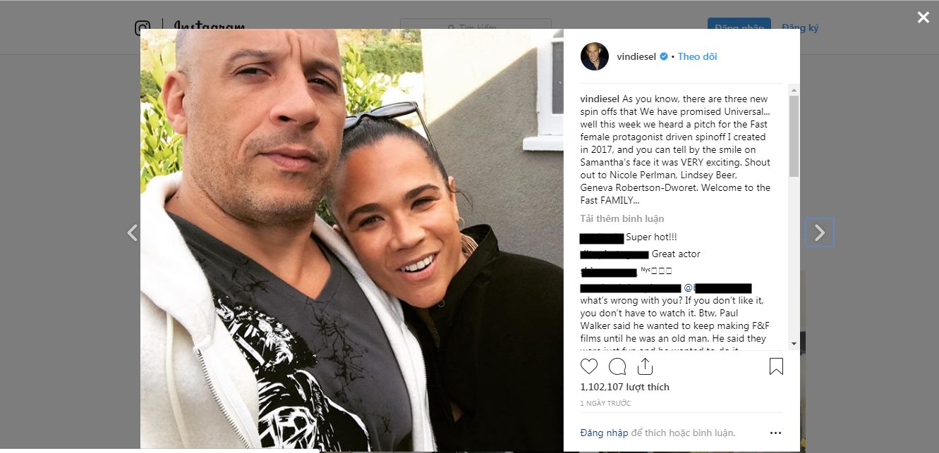Click the Tìm kiếm search field
The width and height of the screenshot is (939, 453).
(x=475, y=28)
